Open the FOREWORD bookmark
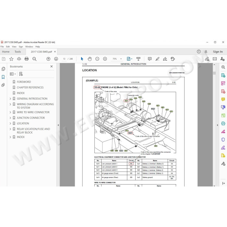 click(x=24, y=82)
